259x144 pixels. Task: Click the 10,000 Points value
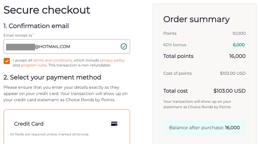click(239, 33)
